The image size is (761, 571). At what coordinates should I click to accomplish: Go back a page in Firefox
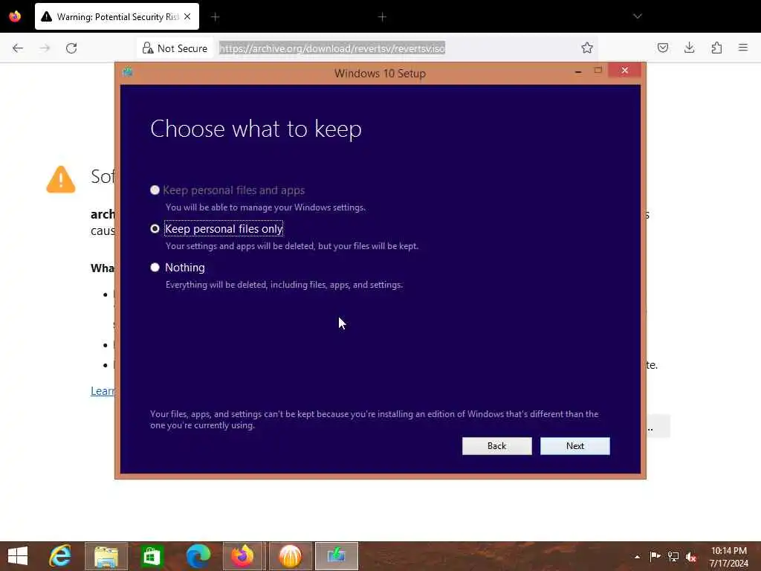point(18,48)
